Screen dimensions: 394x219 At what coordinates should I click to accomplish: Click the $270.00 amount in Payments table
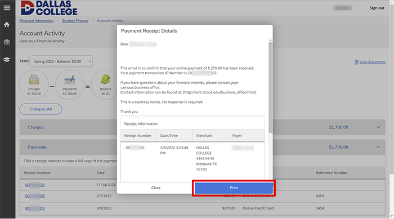[229, 208]
